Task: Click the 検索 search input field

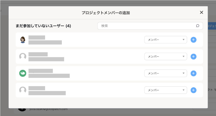Action: point(150,26)
